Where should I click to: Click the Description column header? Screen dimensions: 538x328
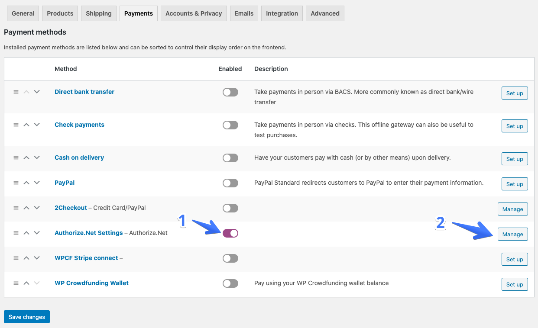tap(271, 69)
